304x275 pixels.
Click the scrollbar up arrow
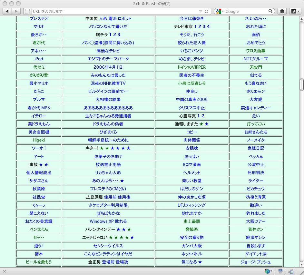click(x=301, y=19)
